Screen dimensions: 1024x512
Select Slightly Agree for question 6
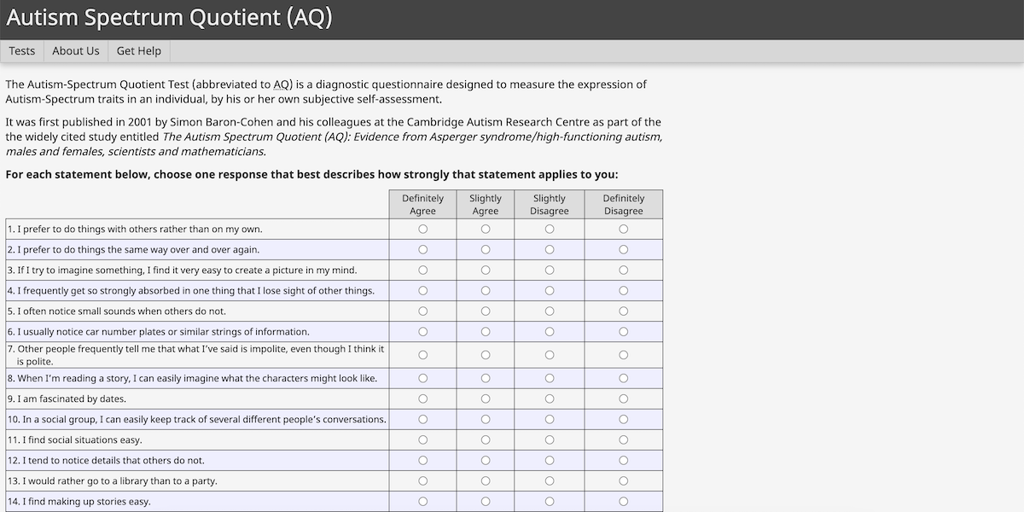point(486,331)
